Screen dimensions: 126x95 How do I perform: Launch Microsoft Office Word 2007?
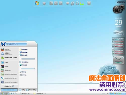[9, 82]
